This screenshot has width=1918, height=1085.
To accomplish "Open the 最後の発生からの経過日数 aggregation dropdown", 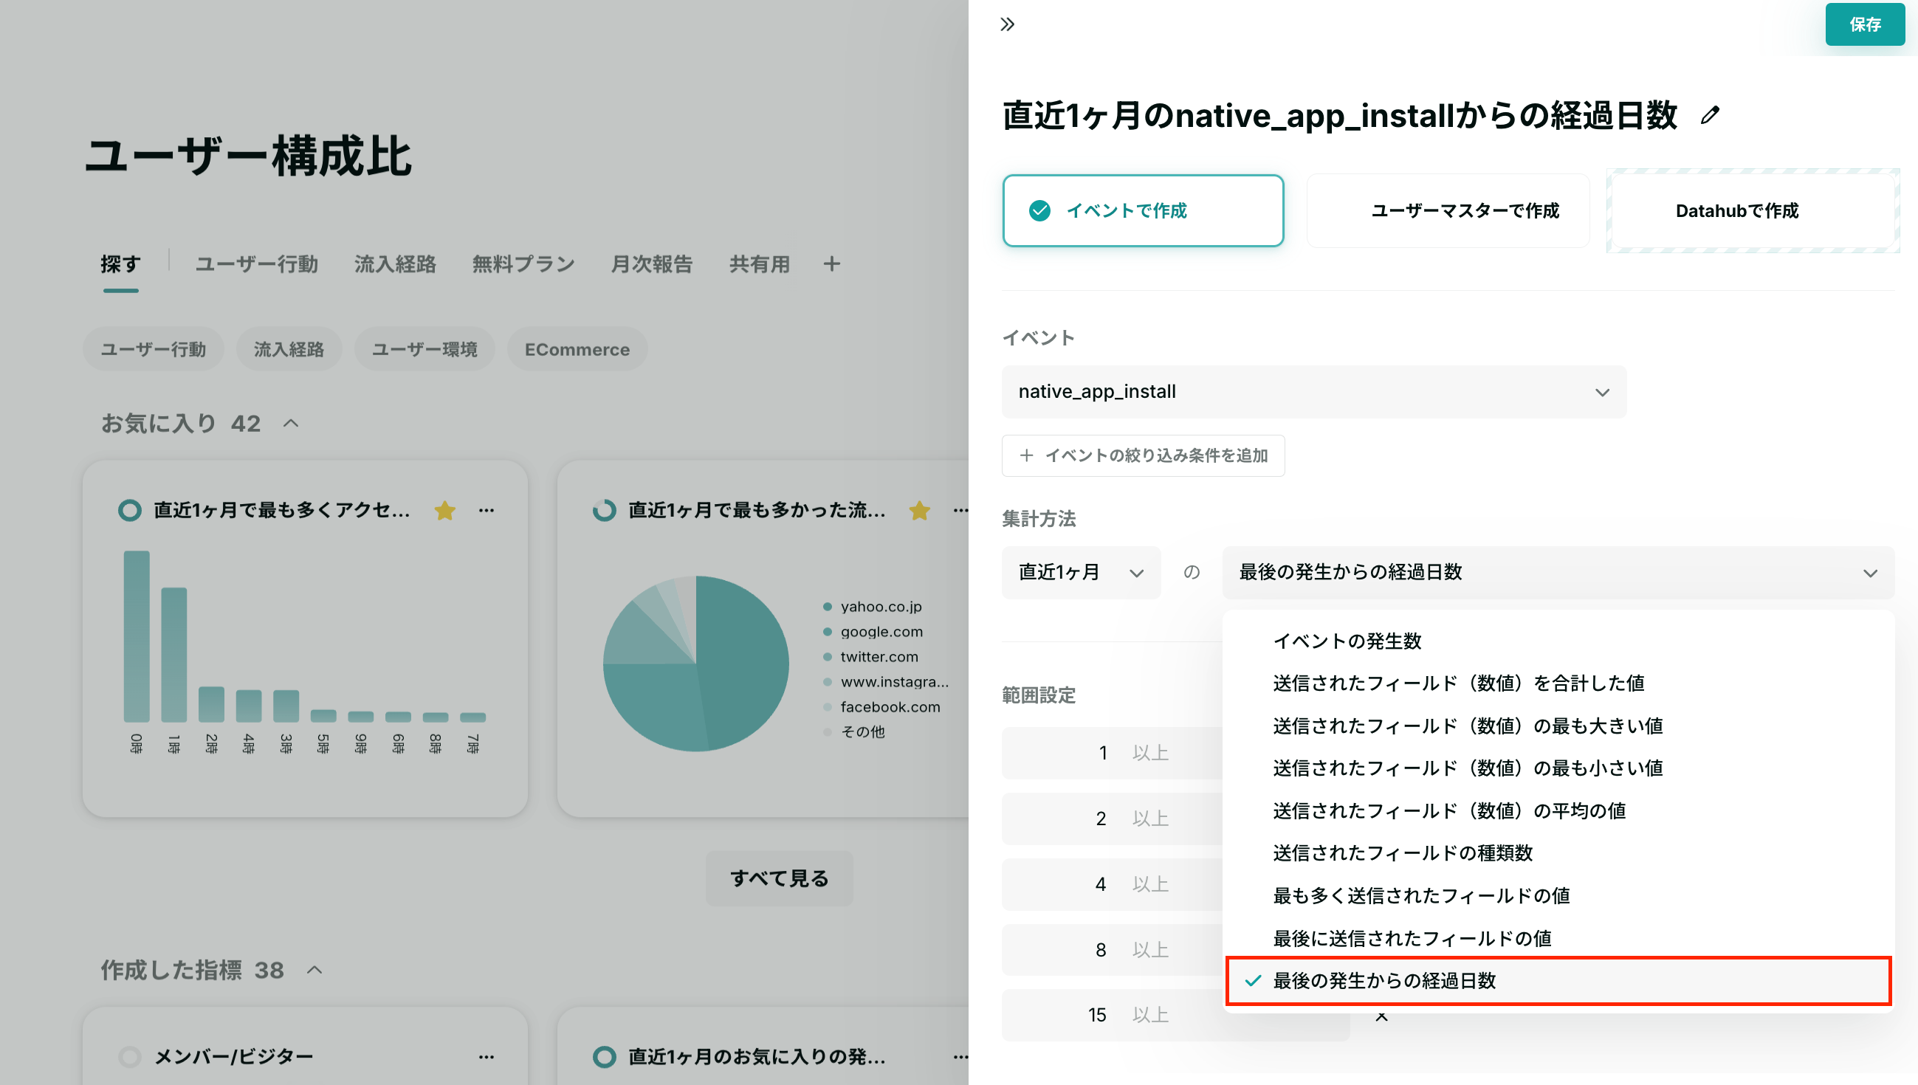I will [1557, 572].
